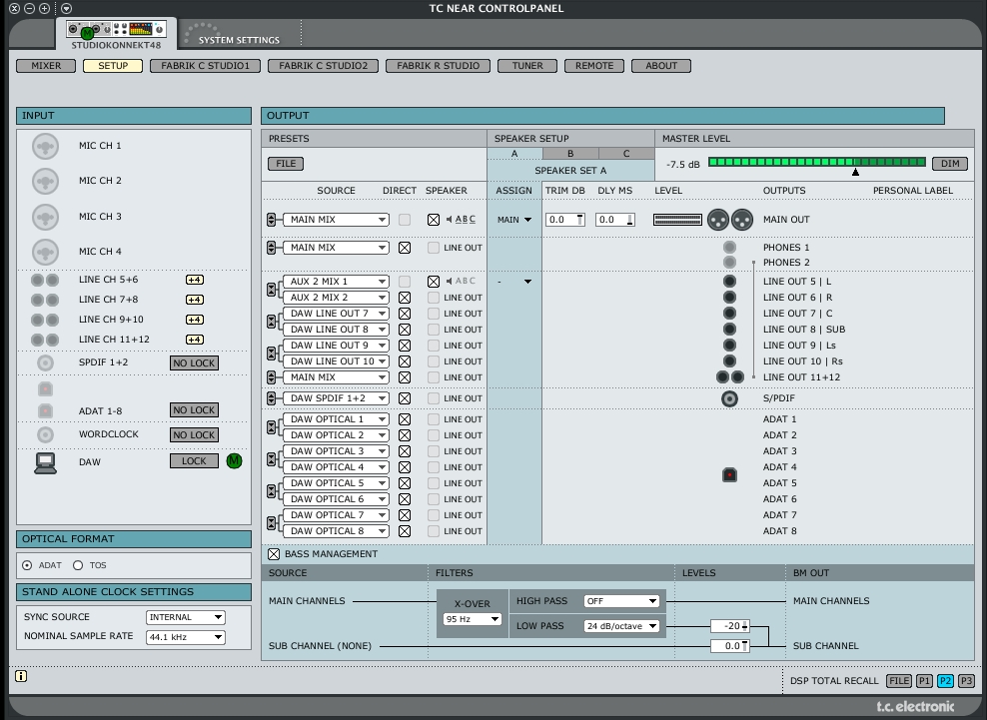Toggle SPEAKER checkbox in the MAIN OUT row
This screenshot has height=720, width=987.
(x=434, y=220)
